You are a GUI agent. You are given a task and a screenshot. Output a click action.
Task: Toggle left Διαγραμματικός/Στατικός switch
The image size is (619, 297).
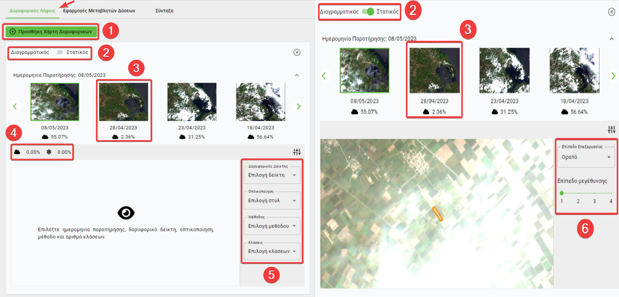click(x=58, y=52)
